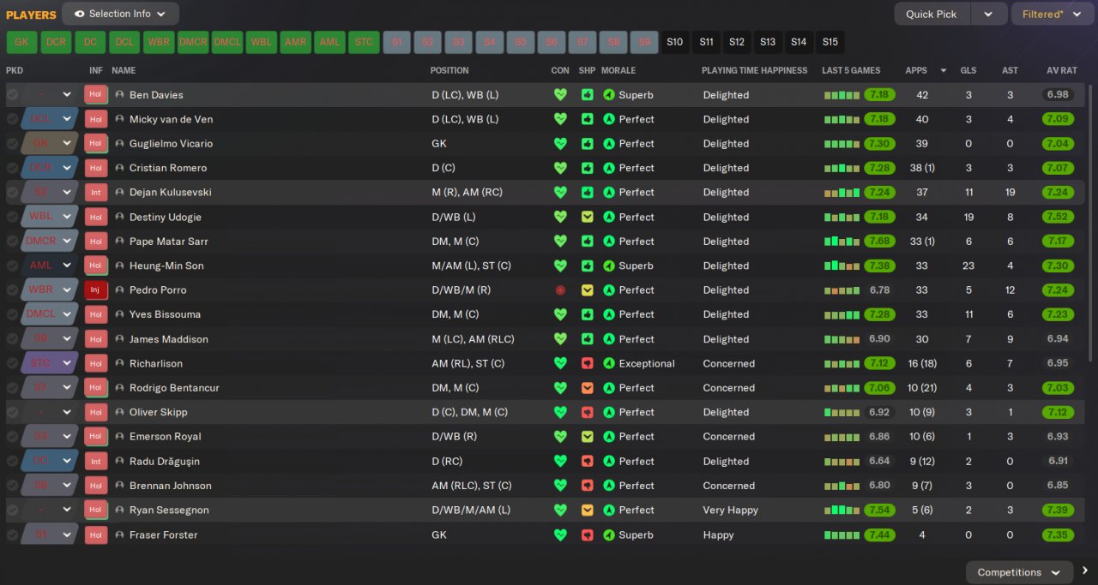Select the DMCR position slot button
Screen dimensions: 1098x585
point(193,42)
